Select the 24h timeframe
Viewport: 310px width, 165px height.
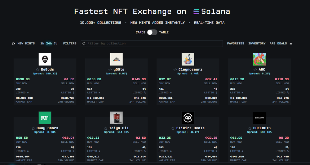pyautogui.click(x=49, y=43)
